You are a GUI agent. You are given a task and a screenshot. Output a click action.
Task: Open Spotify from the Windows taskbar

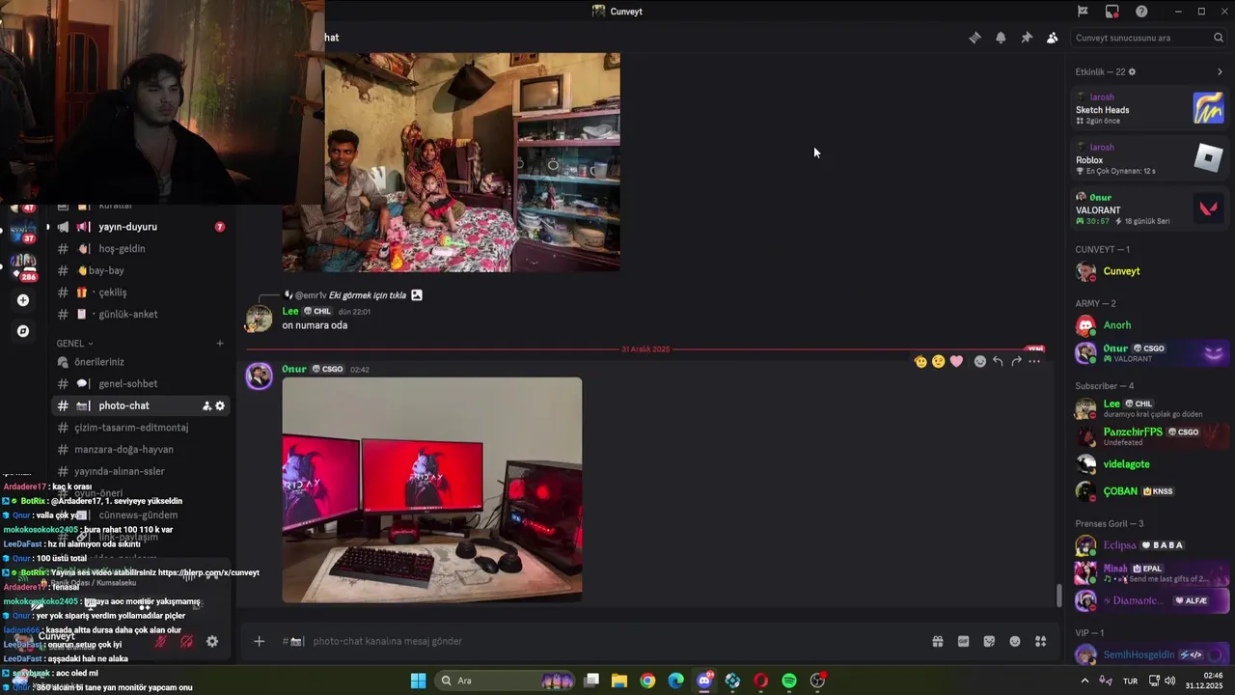pyautogui.click(x=789, y=681)
